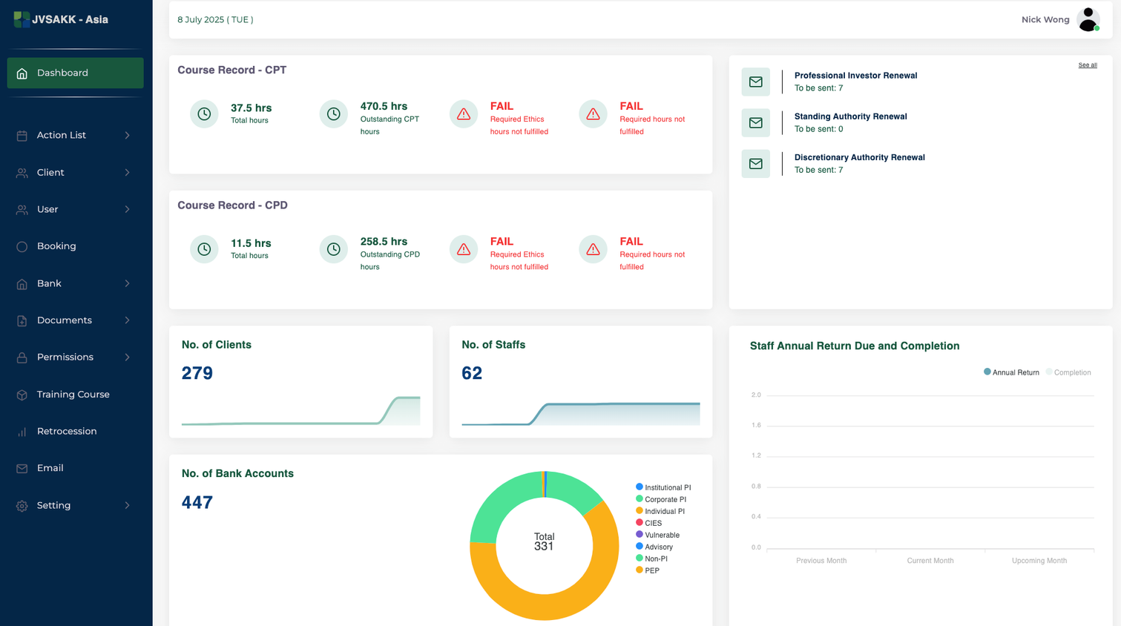Click the Outstanding CPD hours clock icon

(334, 249)
